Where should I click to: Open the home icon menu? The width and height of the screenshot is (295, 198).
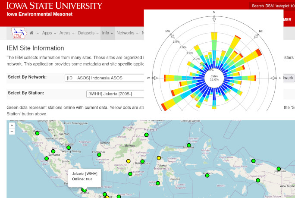[x=34, y=33]
